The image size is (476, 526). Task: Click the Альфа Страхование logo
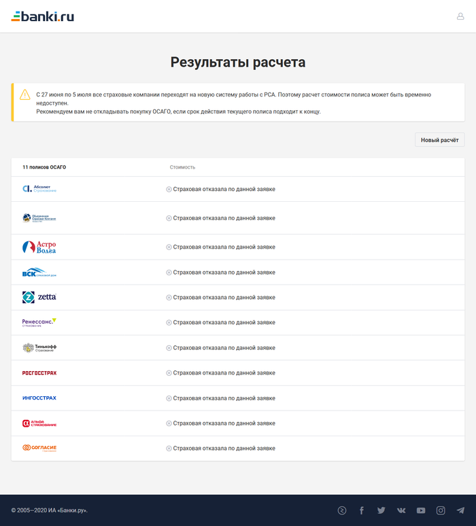[x=39, y=423]
